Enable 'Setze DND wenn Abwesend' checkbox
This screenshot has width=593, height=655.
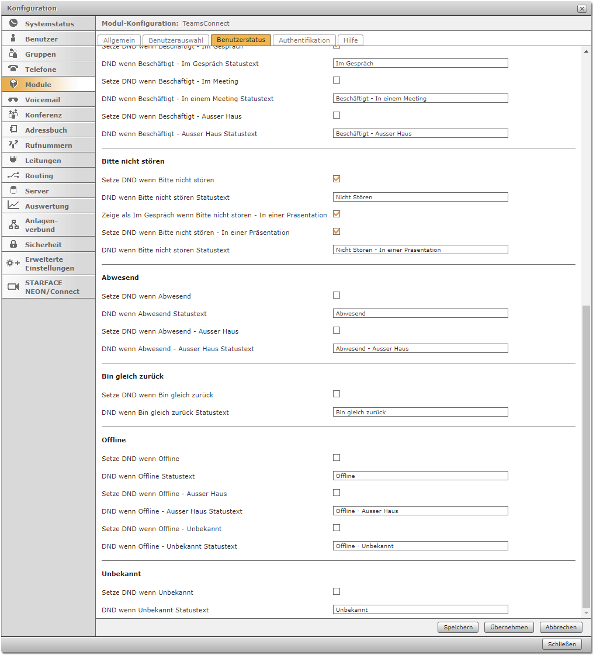(337, 296)
